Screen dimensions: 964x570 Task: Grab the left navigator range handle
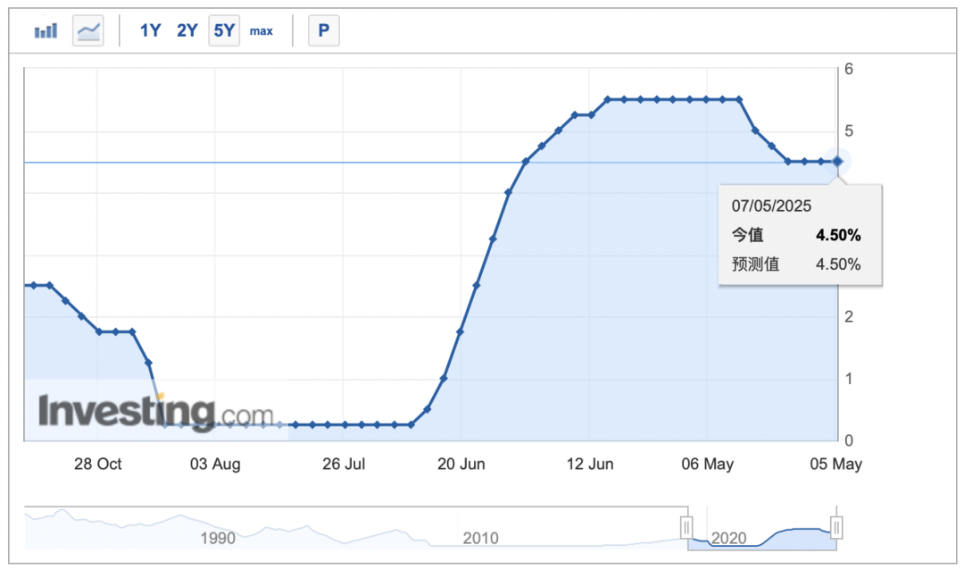tap(687, 527)
